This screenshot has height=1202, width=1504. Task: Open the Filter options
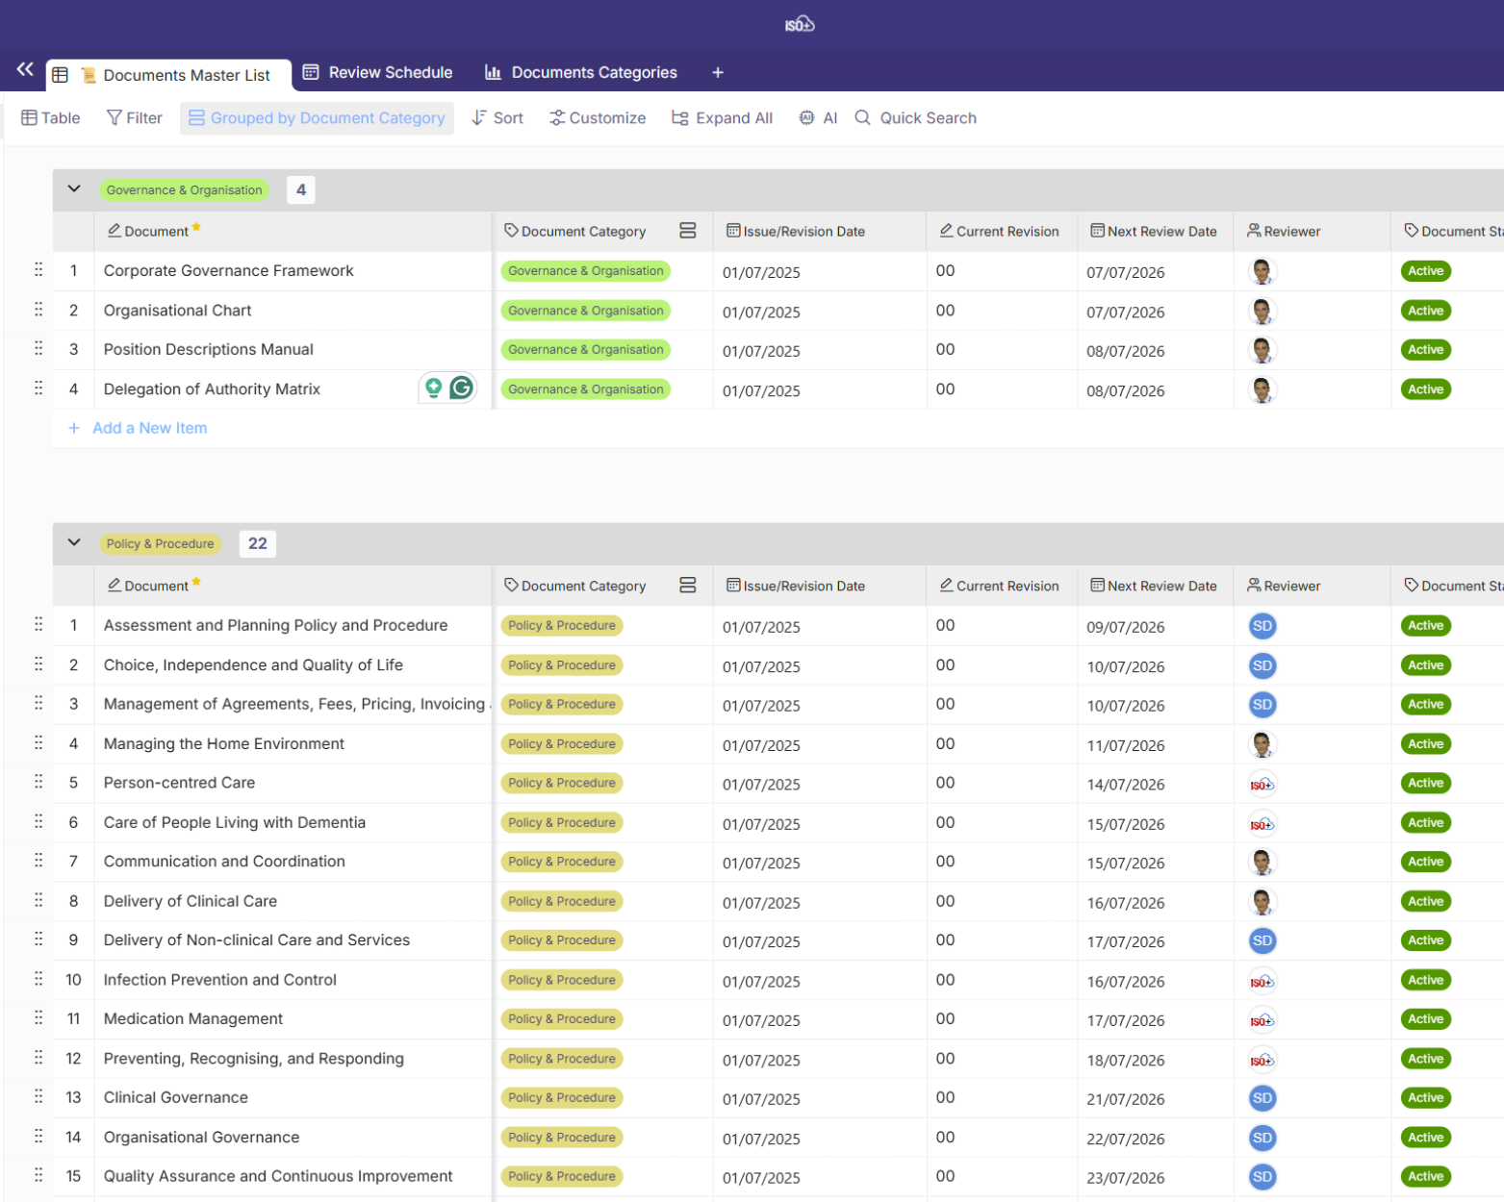click(x=134, y=118)
